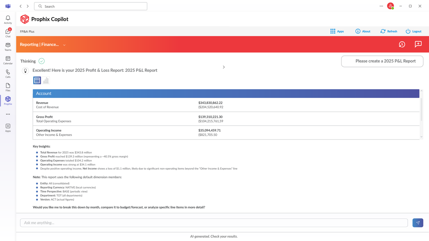Click the Thinking checkmark status

click(x=42, y=61)
